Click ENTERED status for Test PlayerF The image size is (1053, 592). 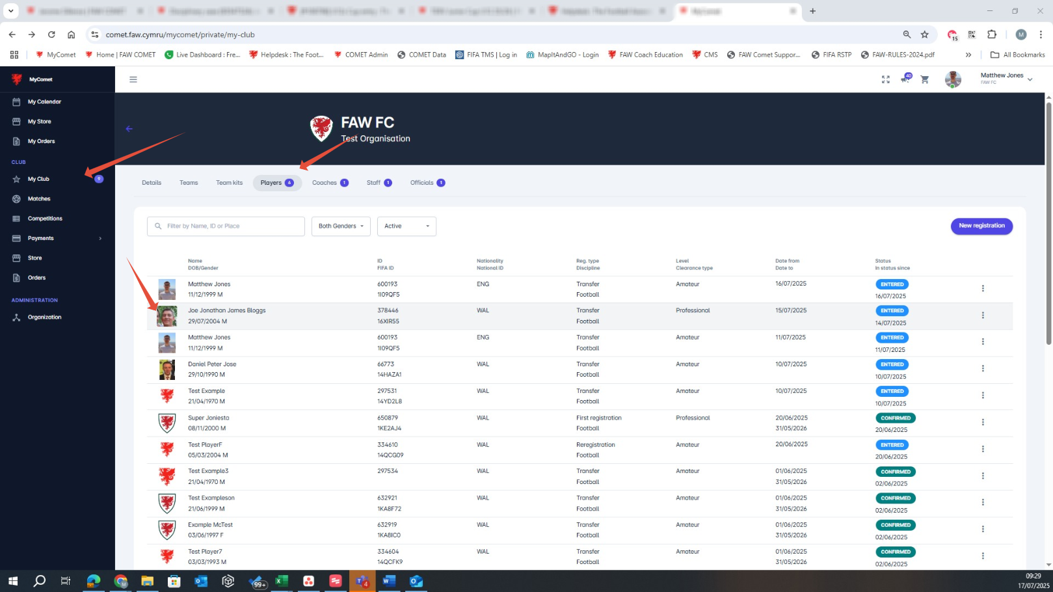pyautogui.click(x=892, y=445)
